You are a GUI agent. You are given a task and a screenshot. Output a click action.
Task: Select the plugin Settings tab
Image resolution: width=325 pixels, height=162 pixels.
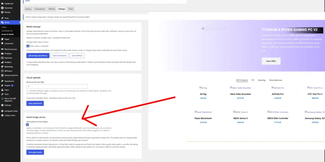[62, 9]
